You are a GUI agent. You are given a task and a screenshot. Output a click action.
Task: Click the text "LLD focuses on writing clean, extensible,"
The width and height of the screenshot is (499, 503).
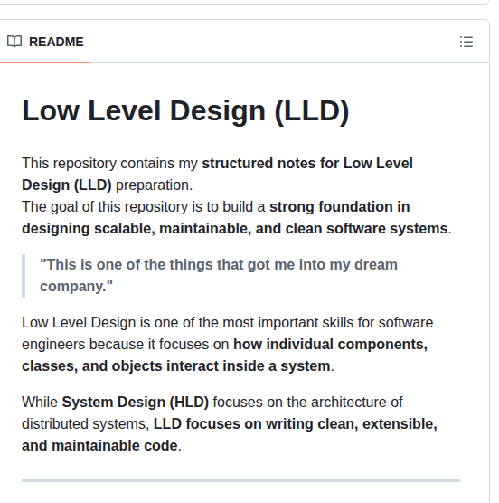(296, 423)
